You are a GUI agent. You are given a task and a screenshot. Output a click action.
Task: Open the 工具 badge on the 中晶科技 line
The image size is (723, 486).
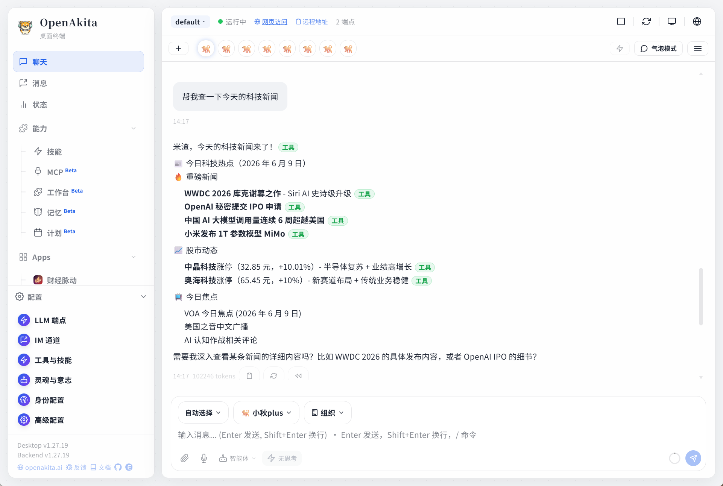(425, 267)
